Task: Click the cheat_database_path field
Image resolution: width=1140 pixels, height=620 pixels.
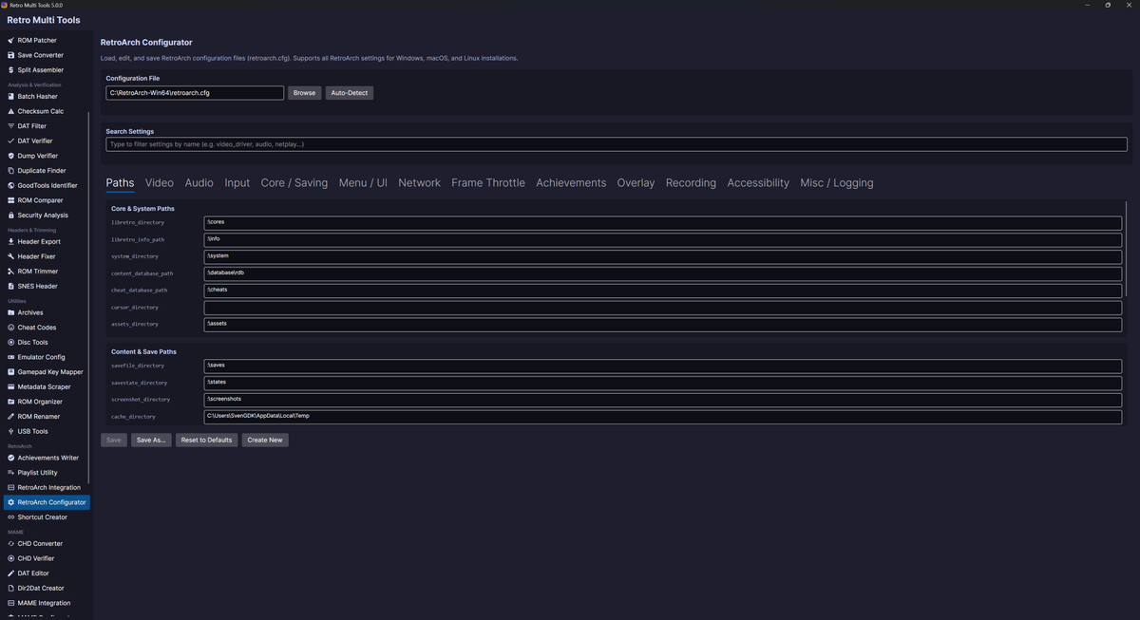Action: pos(663,291)
